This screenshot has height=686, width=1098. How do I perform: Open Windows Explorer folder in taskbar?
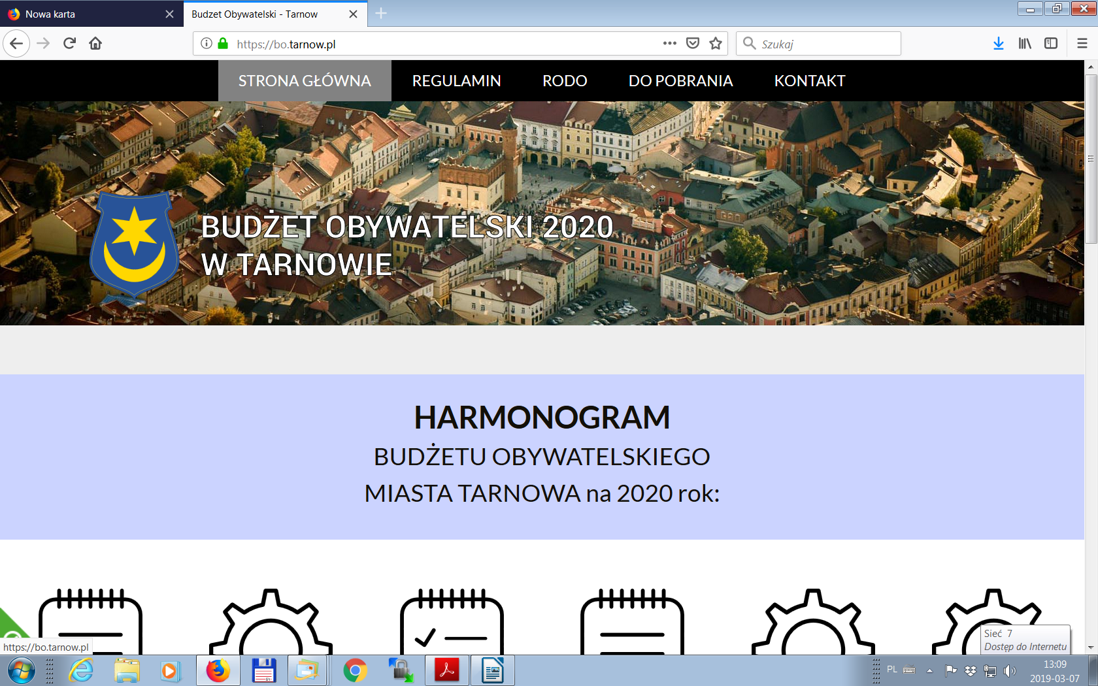pos(127,671)
